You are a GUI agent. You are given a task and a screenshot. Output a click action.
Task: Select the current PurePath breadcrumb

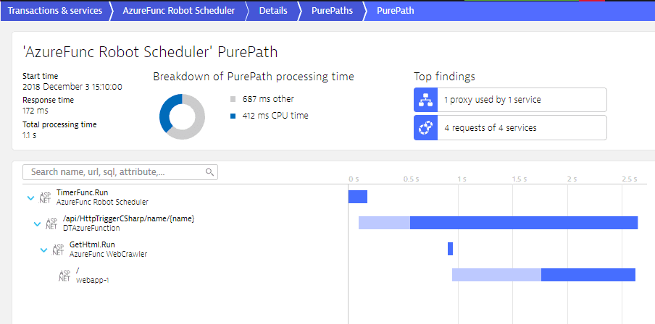(x=395, y=10)
